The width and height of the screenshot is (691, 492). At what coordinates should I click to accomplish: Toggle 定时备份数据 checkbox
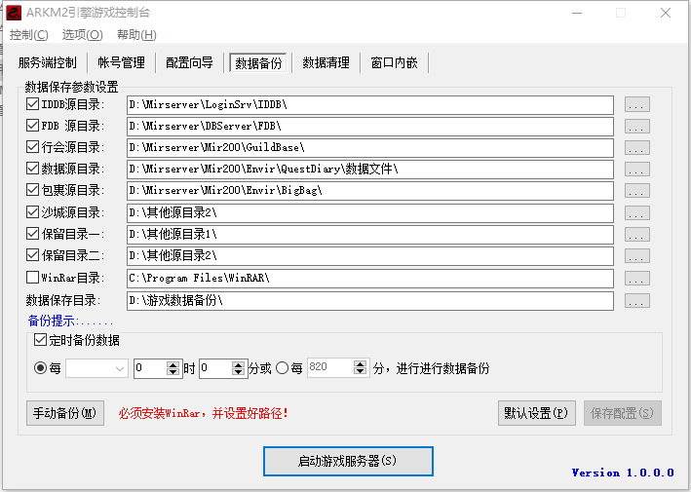(40, 340)
